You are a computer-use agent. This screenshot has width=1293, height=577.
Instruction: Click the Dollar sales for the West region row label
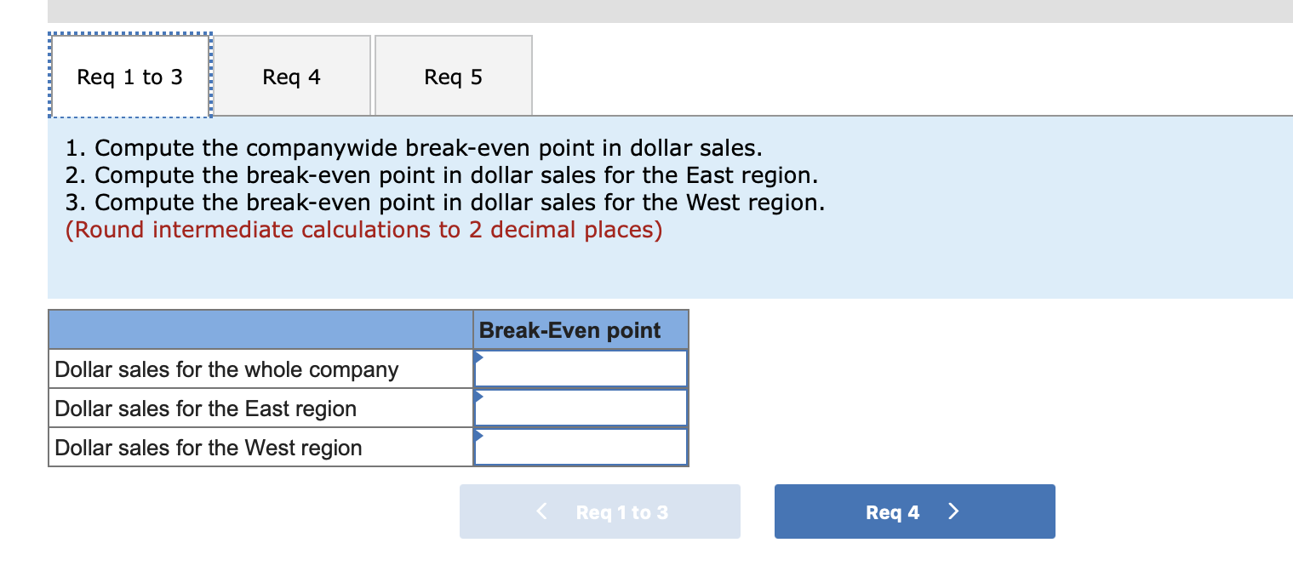click(207, 447)
